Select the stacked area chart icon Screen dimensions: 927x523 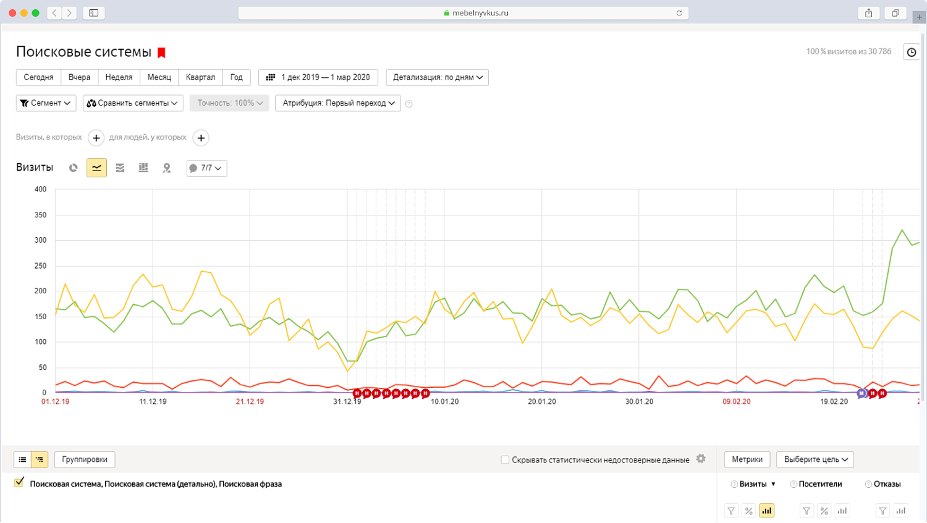pyautogui.click(x=120, y=168)
